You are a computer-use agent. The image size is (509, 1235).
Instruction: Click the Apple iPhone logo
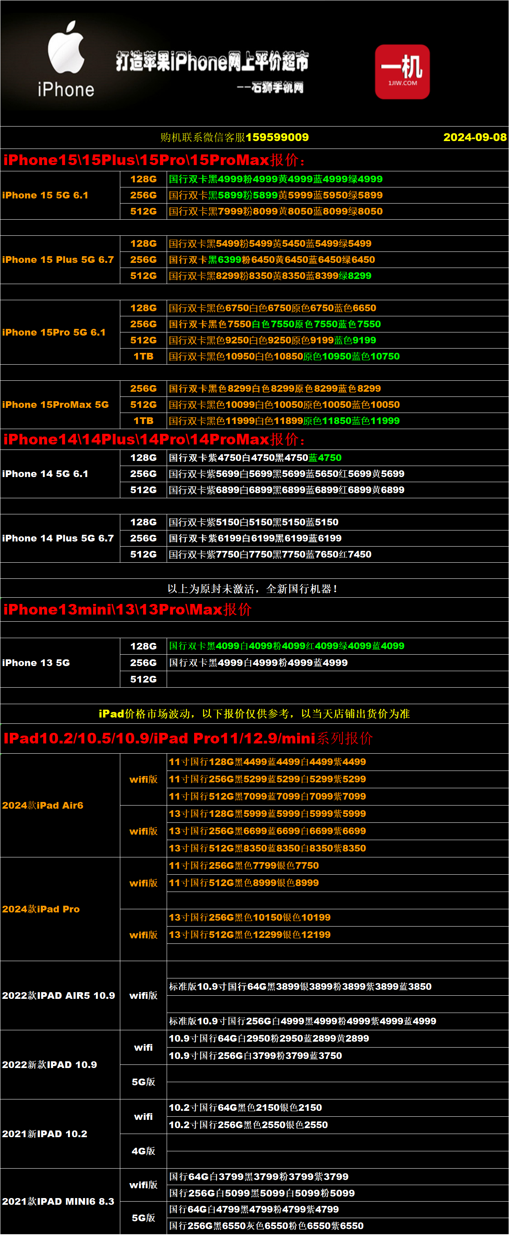point(66,59)
